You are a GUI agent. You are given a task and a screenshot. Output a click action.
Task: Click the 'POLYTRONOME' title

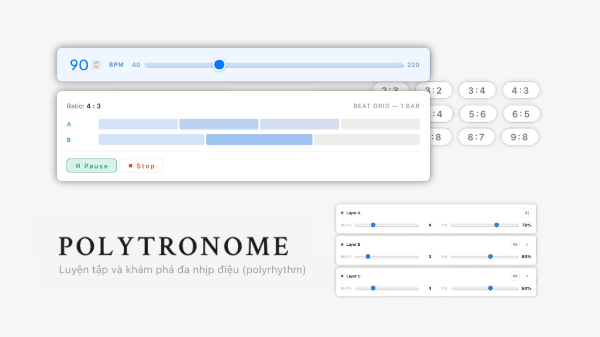(173, 246)
